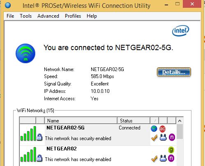The width and height of the screenshot is (205, 166).
Task: Click the globe internet icon for NETGEAR02-5G
Action: (x=154, y=129)
